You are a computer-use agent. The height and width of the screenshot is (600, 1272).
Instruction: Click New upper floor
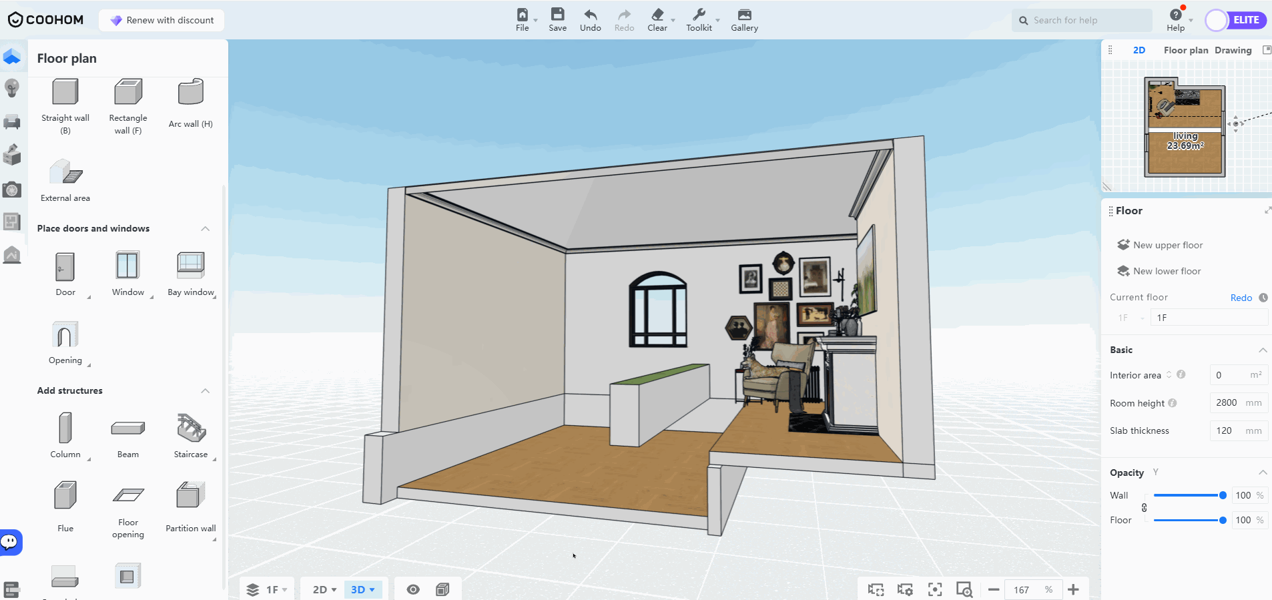(1167, 245)
